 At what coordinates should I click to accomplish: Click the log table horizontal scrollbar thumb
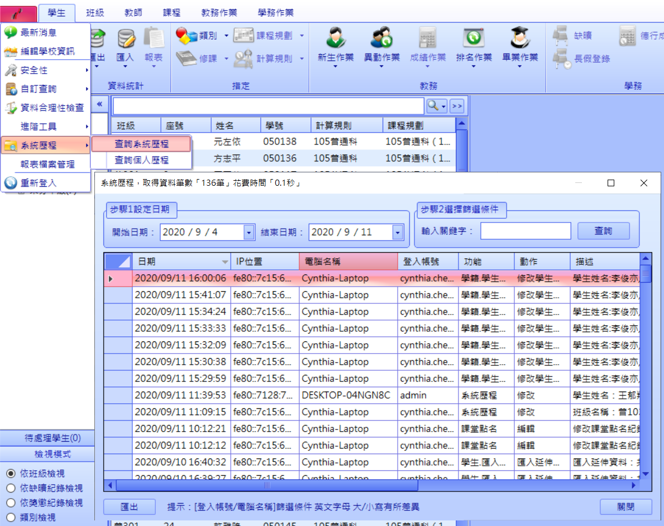point(267,485)
